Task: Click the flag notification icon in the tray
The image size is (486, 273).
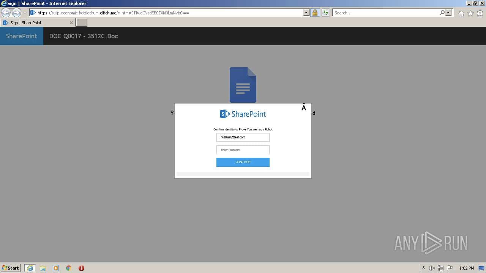Action: click(450, 268)
